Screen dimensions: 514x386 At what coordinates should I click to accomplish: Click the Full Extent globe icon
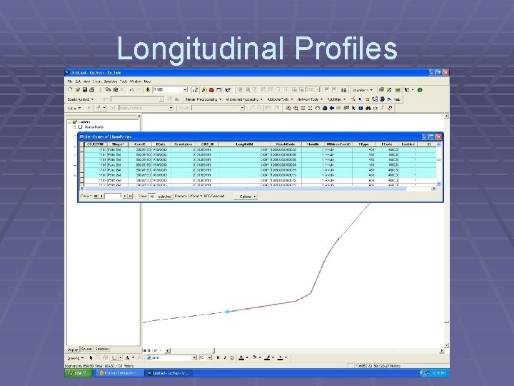(x=325, y=108)
